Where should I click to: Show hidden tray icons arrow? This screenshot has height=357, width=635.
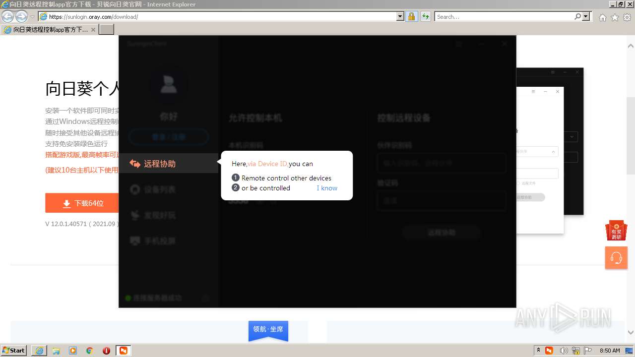(538, 351)
